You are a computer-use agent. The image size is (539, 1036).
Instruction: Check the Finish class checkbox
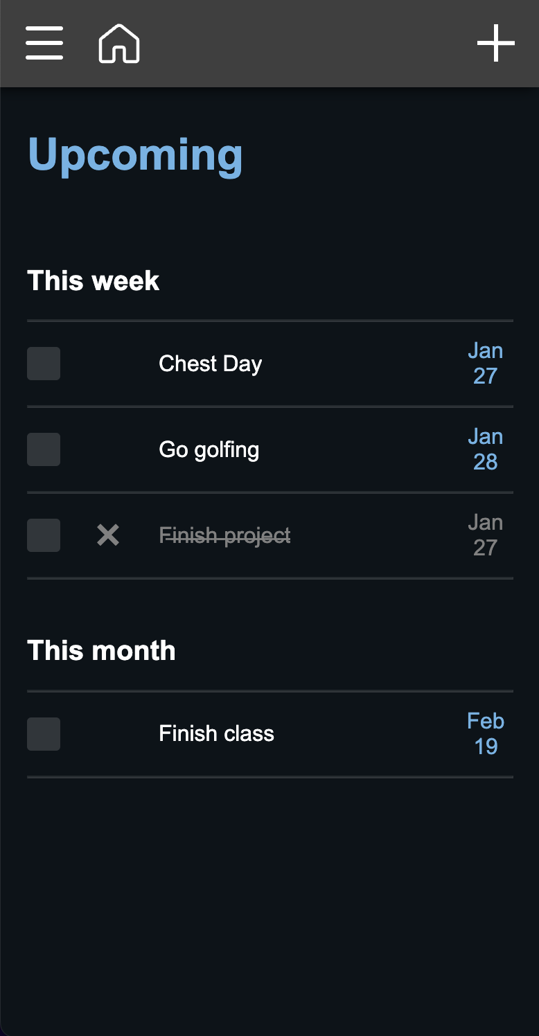click(x=43, y=733)
